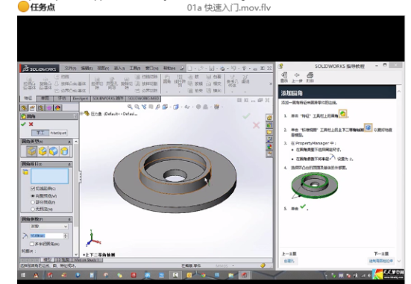Select the first constant-size fillet type icon
411x284 pixels.
(31, 151)
